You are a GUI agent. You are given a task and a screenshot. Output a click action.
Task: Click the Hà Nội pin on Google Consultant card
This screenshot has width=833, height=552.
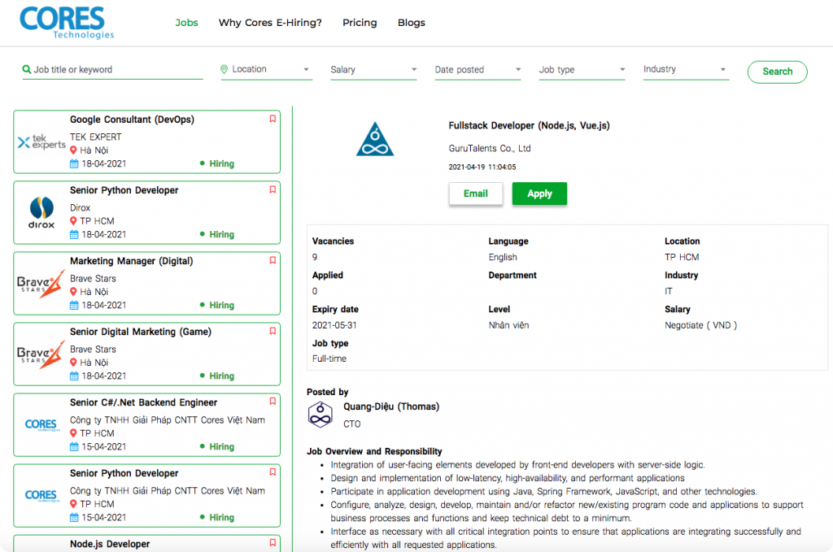click(x=73, y=150)
